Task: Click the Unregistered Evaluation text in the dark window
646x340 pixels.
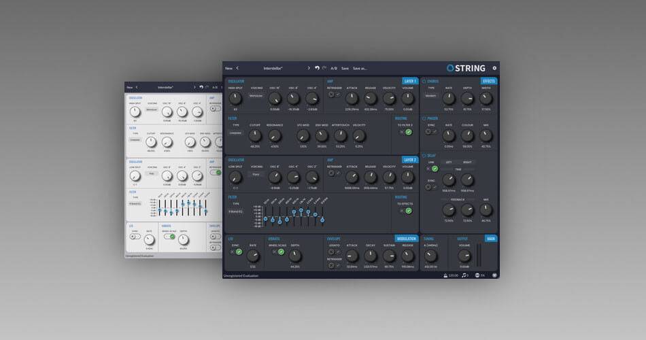Action: (x=241, y=275)
